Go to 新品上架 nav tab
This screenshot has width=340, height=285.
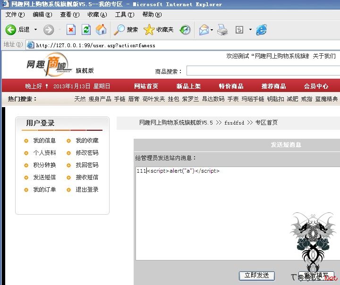(x=188, y=86)
